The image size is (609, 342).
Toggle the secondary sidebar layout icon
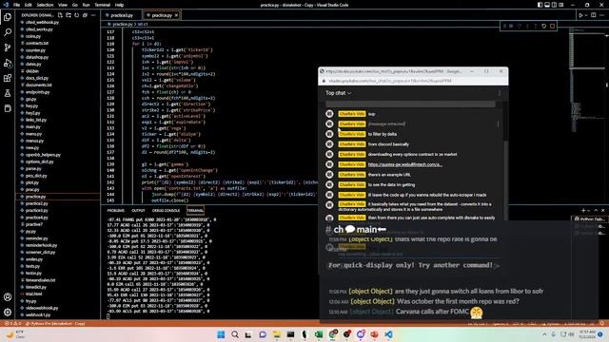click(554, 5)
